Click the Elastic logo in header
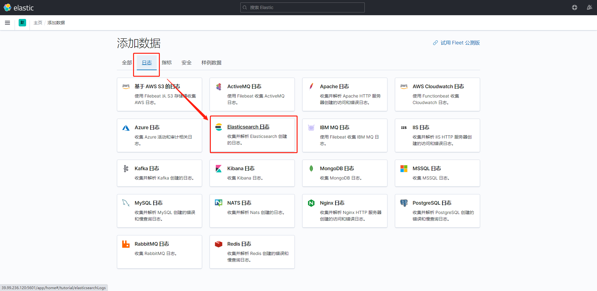The height and width of the screenshot is (291, 597). pyautogui.click(x=19, y=7)
